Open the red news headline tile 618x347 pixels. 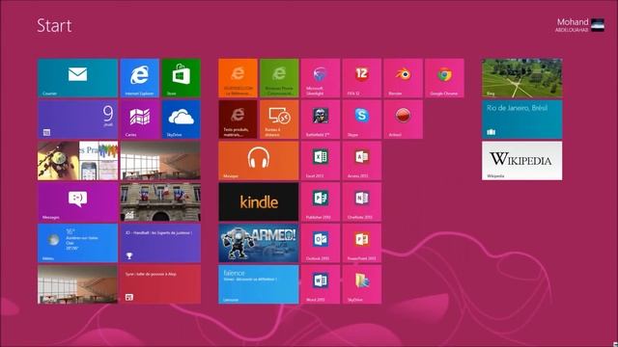(160, 284)
